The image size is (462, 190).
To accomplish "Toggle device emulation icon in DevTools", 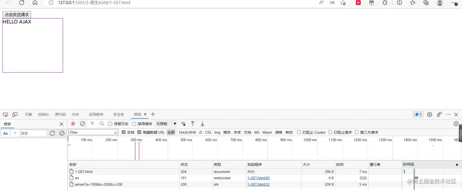I will [x=15, y=114].
